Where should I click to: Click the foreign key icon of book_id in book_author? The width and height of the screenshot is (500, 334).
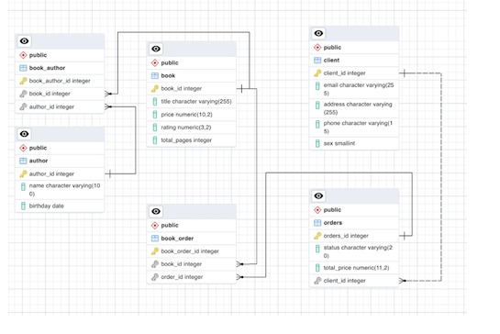tap(23, 94)
